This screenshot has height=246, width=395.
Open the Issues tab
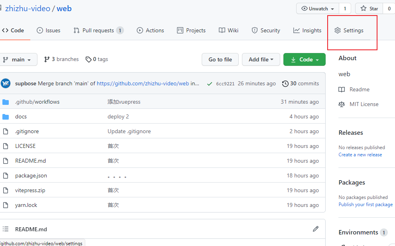pyautogui.click(x=49, y=30)
